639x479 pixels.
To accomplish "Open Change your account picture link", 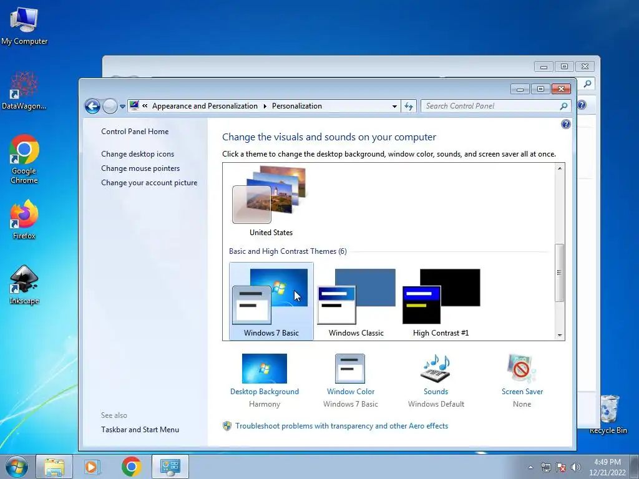I will [x=149, y=183].
